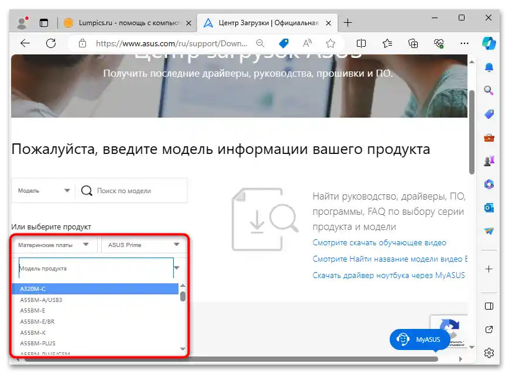Open the shopping coupons icon in address bar
The height and width of the screenshot is (374, 509).
tap(284, 43)
